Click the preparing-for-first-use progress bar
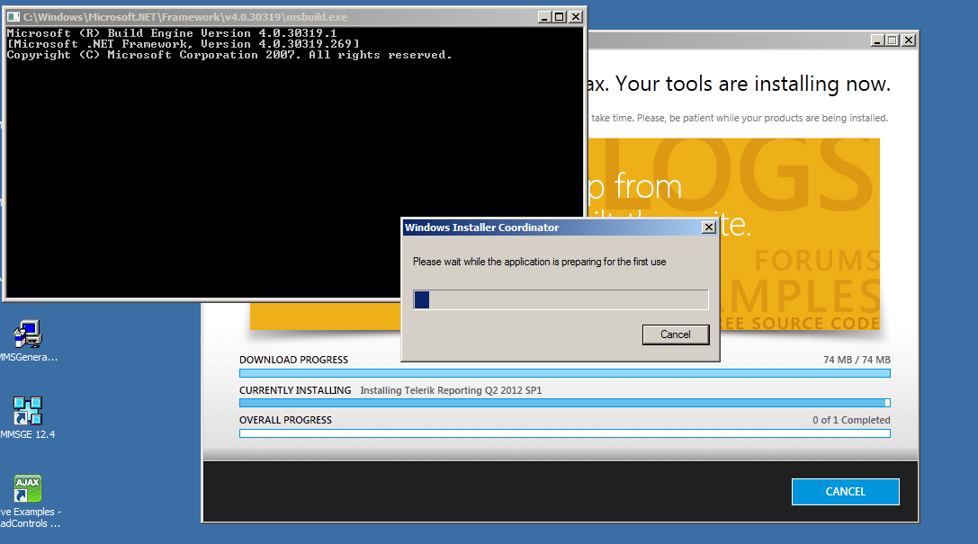978x544 pixels. (561, 299)
